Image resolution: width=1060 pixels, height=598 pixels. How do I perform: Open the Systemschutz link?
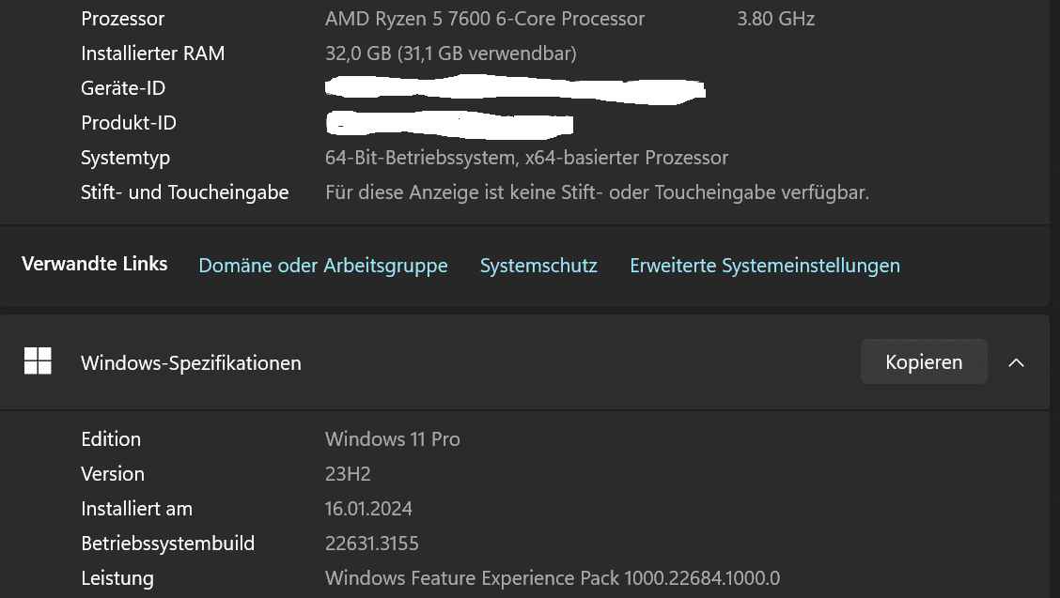point(538,266)
